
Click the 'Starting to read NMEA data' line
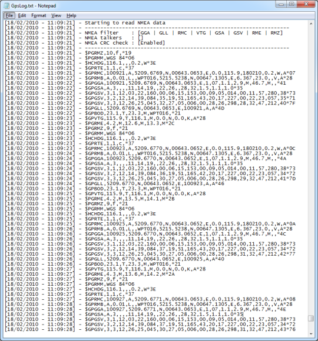85,23
